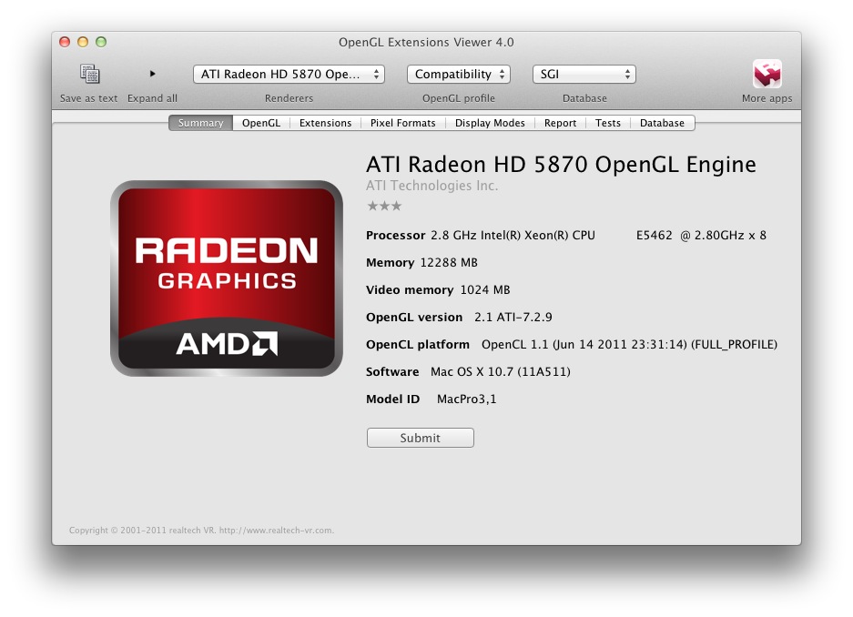This screenshot has height=617, width=853.
Task: Click the Expand all arrow icon
Action: (x=153, y=74)
